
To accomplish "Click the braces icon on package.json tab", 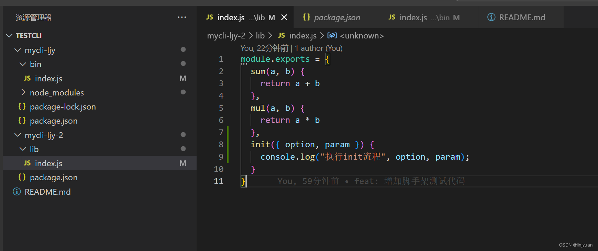I will (306, 17).
